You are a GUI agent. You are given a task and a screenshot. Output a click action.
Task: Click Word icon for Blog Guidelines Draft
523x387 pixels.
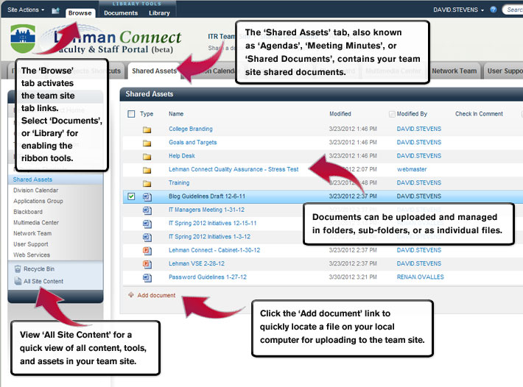(x=147, y=197)
